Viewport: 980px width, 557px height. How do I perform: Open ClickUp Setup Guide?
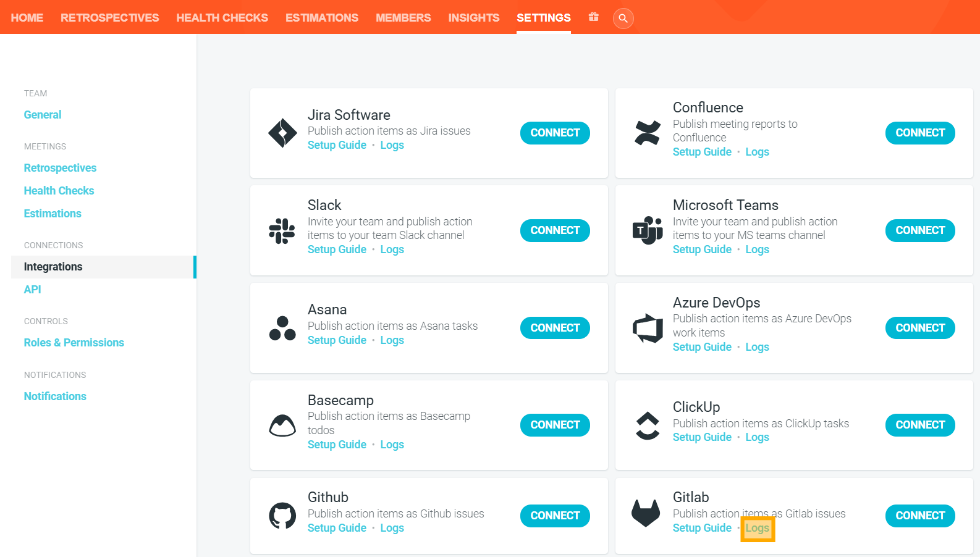(x=702, y=437)
